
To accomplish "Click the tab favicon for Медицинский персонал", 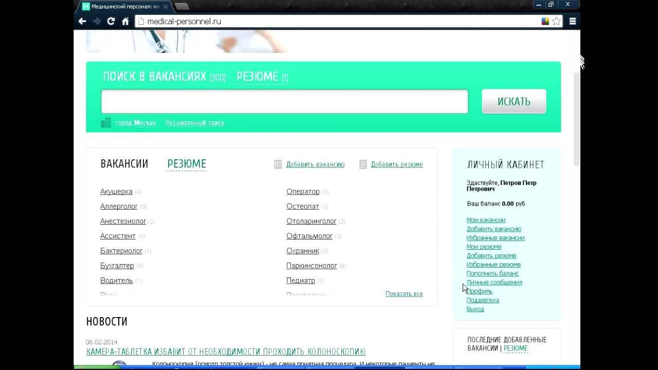I will (86, 7).
